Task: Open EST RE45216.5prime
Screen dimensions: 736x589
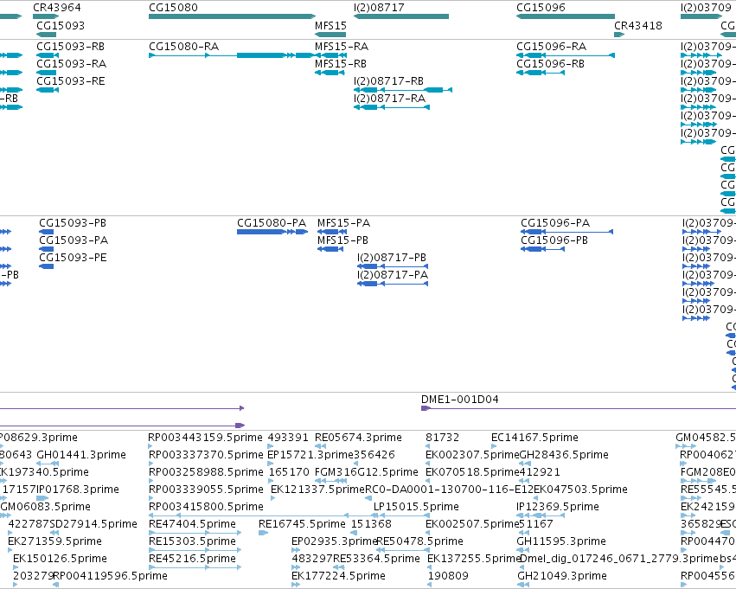Action: [192, 559]
